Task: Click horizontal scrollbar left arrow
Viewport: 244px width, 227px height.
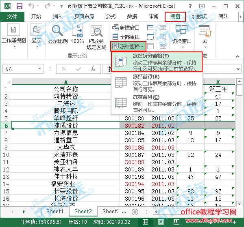Action: coord(156,212)
